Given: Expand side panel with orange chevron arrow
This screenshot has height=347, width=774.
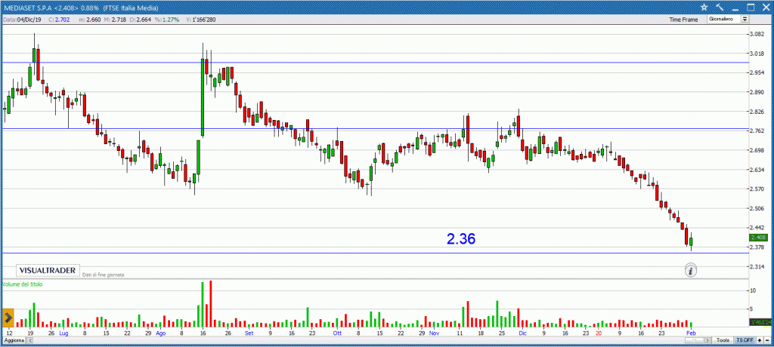Looking at the screenshot, I should [8, 318].
